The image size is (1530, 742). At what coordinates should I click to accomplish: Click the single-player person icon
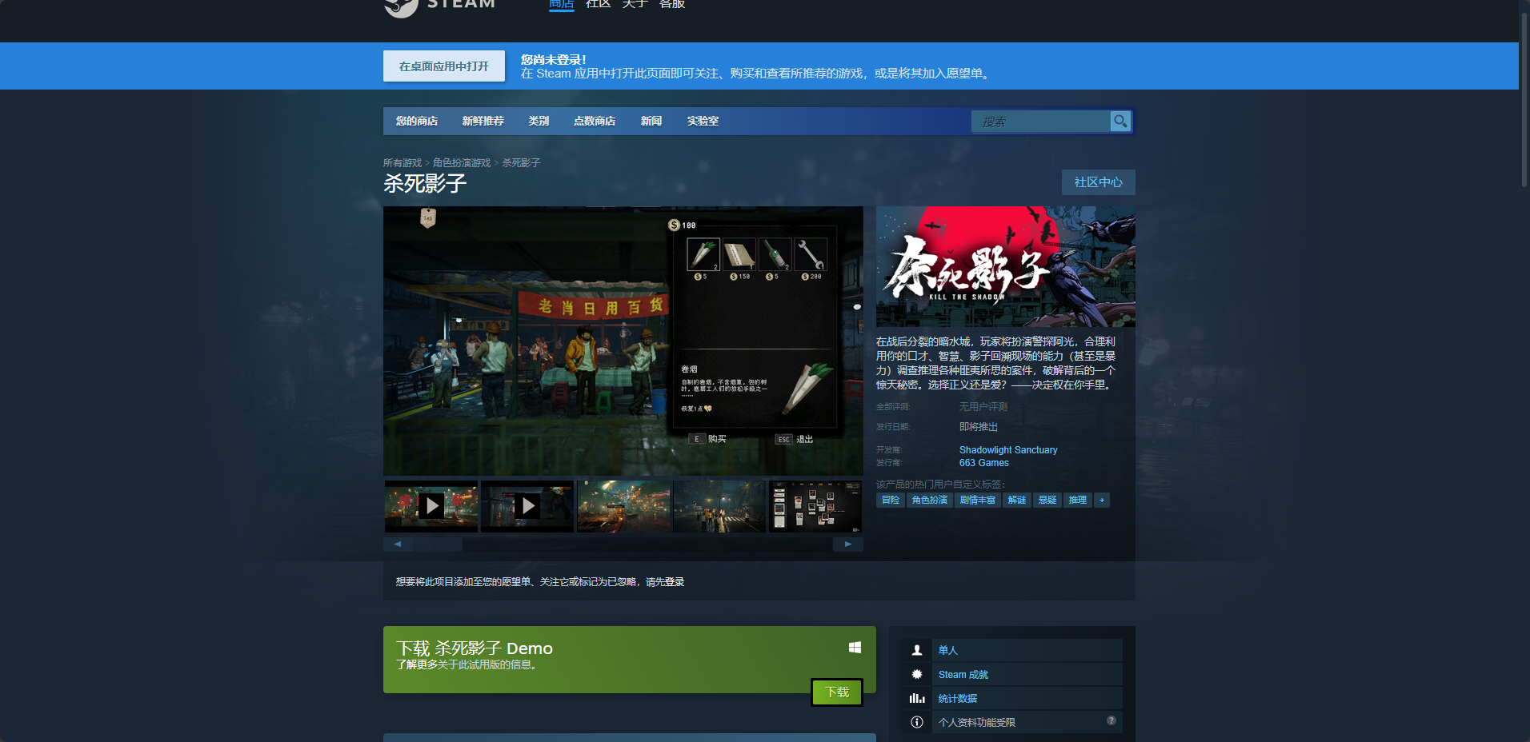[x=917, y=650]
